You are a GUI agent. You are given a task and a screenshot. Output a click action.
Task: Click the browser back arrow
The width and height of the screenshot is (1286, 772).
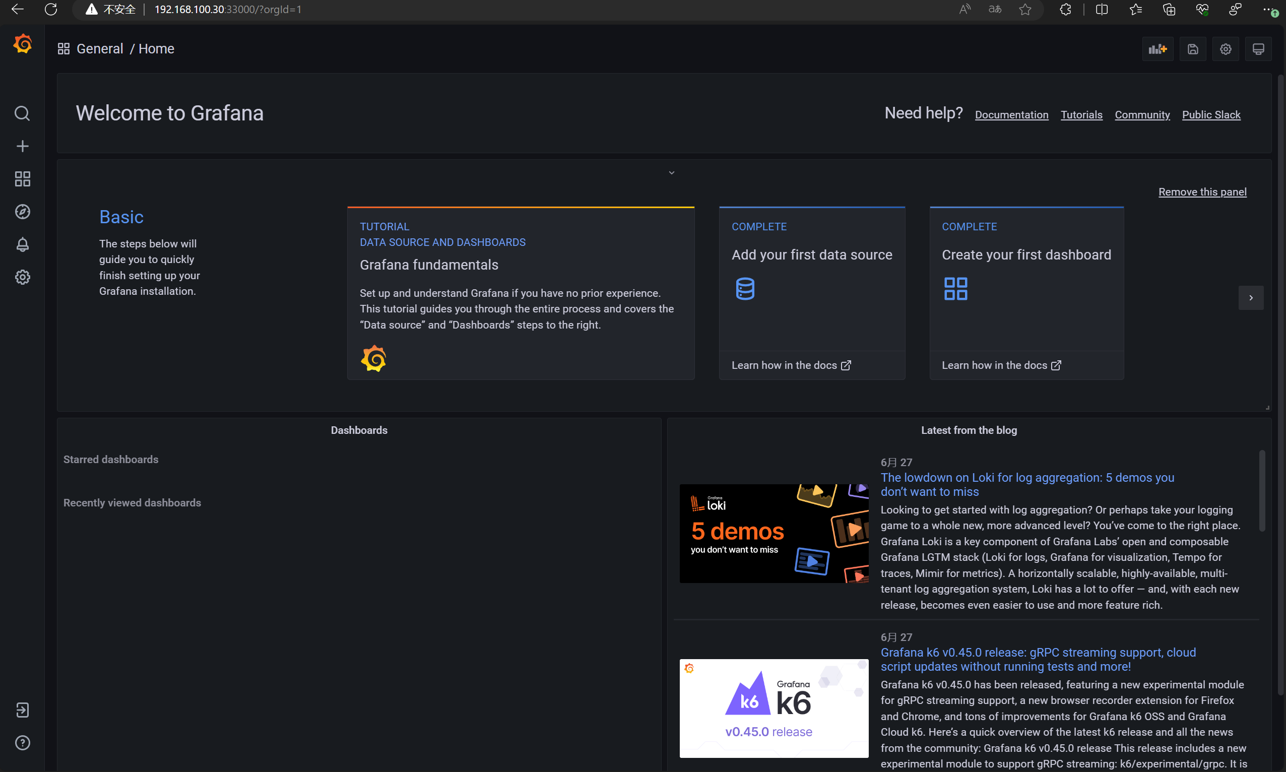point(18,10)
